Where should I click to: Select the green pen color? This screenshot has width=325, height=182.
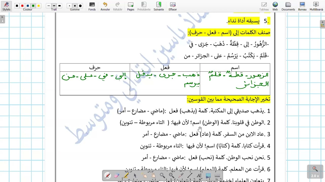(33, 6)
